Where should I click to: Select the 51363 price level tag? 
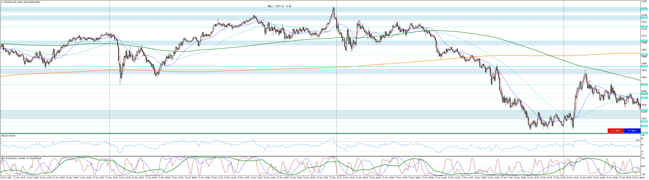[644, 18]
